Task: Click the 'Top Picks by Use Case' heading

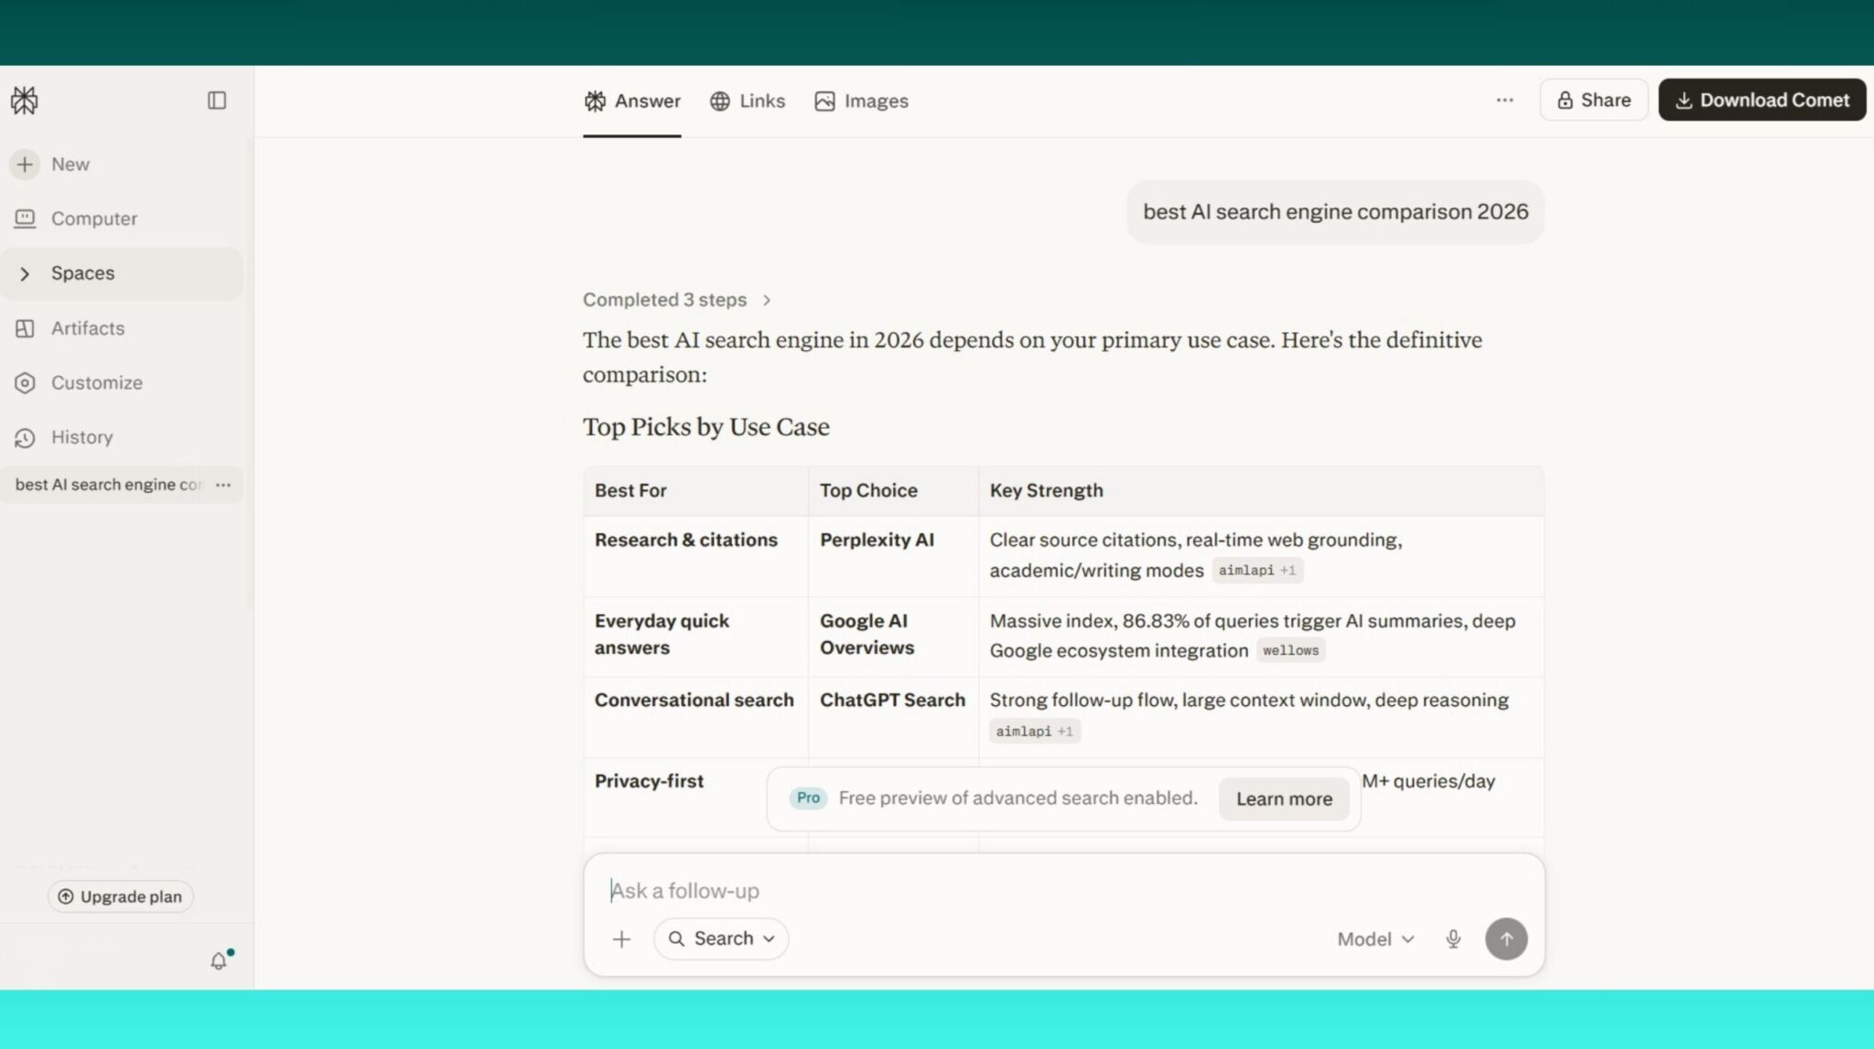Action: pyautogui.click(x=705, y=427)
